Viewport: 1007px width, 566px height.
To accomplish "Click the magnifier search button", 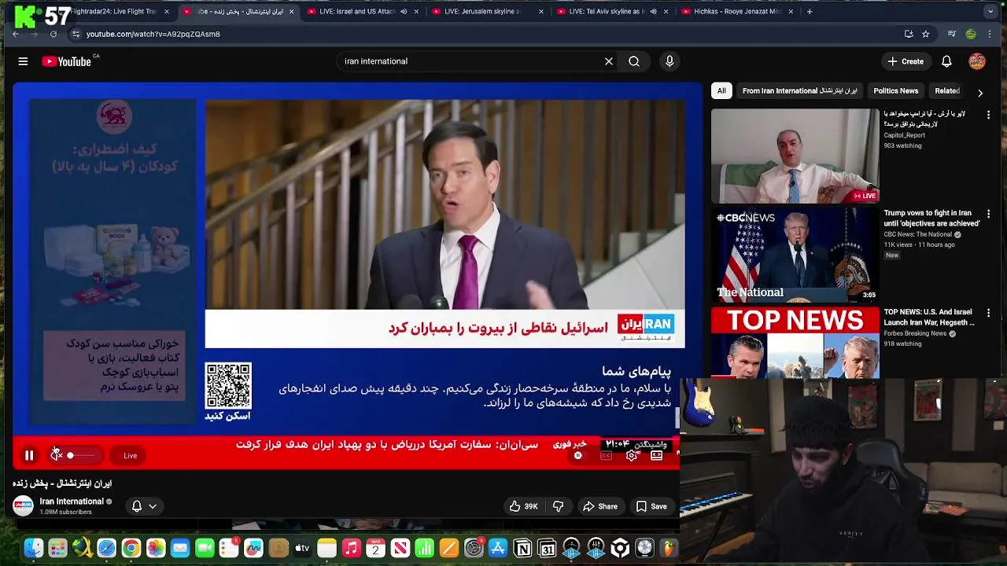I will tap(634, 61).
